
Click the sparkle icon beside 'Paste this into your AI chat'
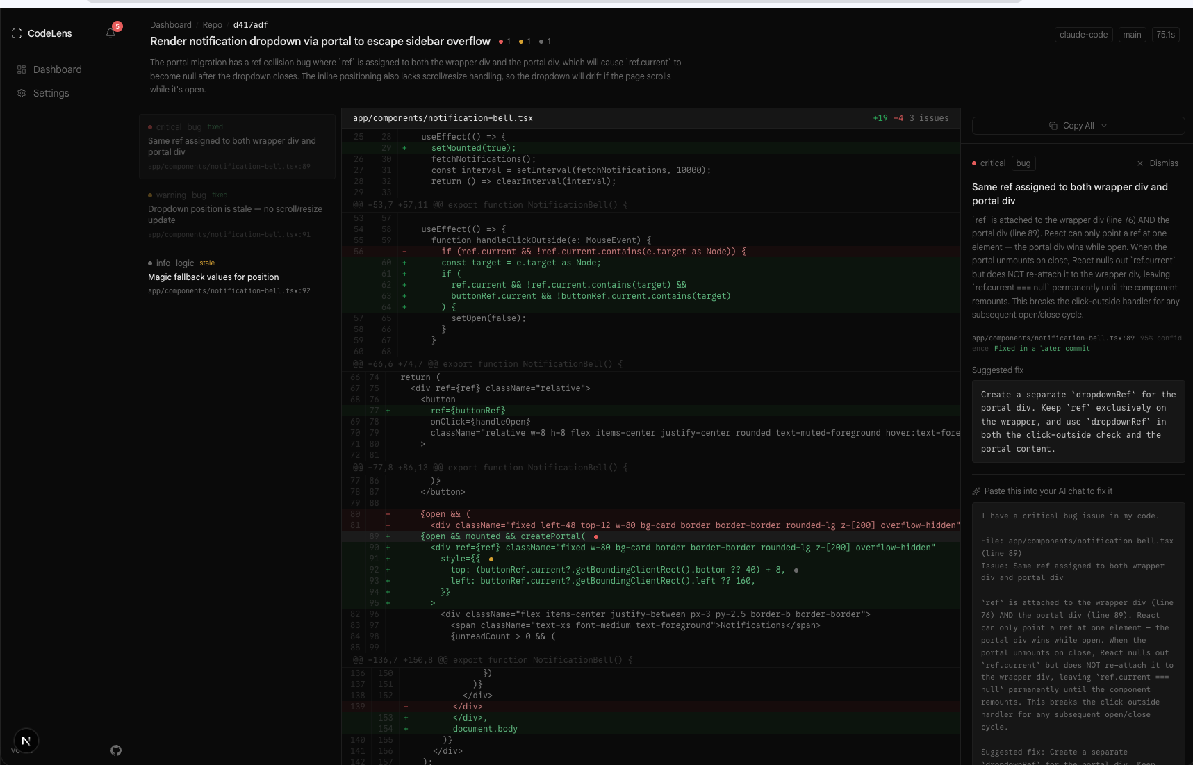click(x=976, y=491)
